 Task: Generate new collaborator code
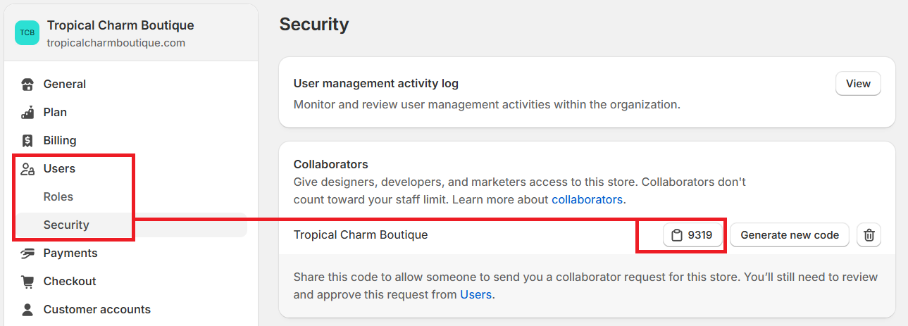pyautogui.click(x=790, y=235)
